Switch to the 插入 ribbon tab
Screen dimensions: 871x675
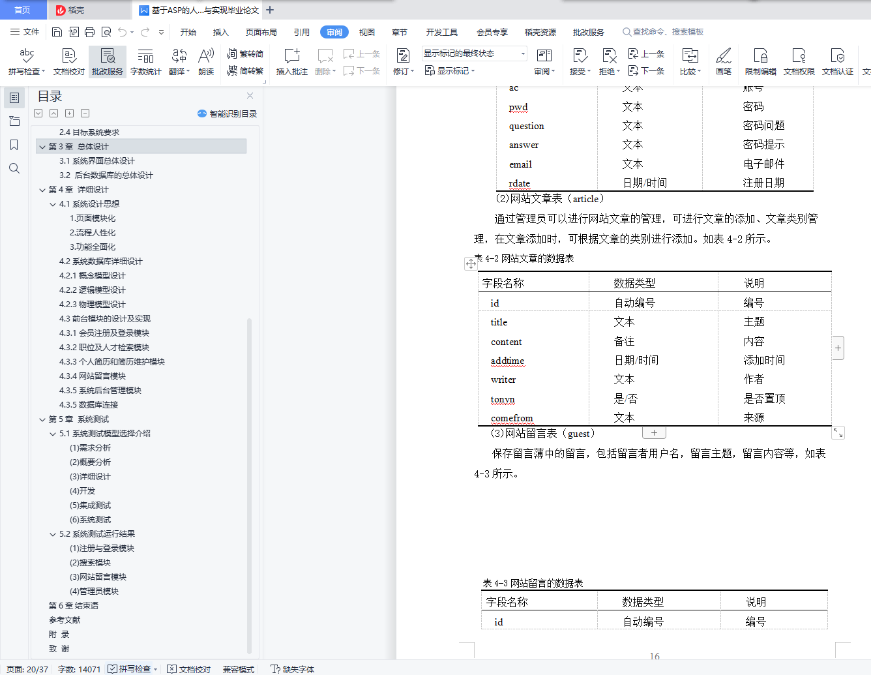click(x=221, y=32)
